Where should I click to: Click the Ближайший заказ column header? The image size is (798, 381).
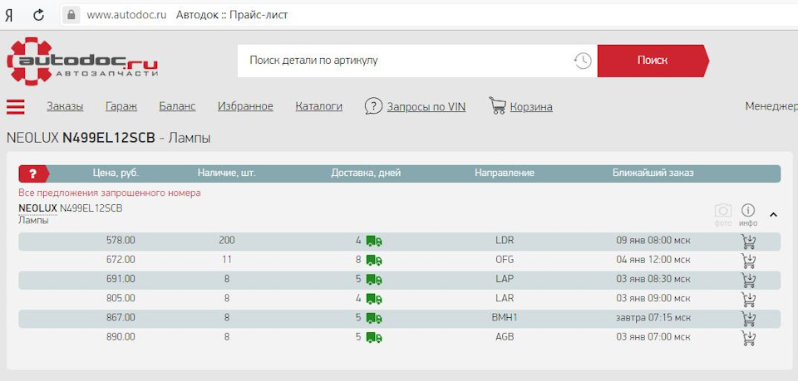pyautogui.click(x=653, y=173)
